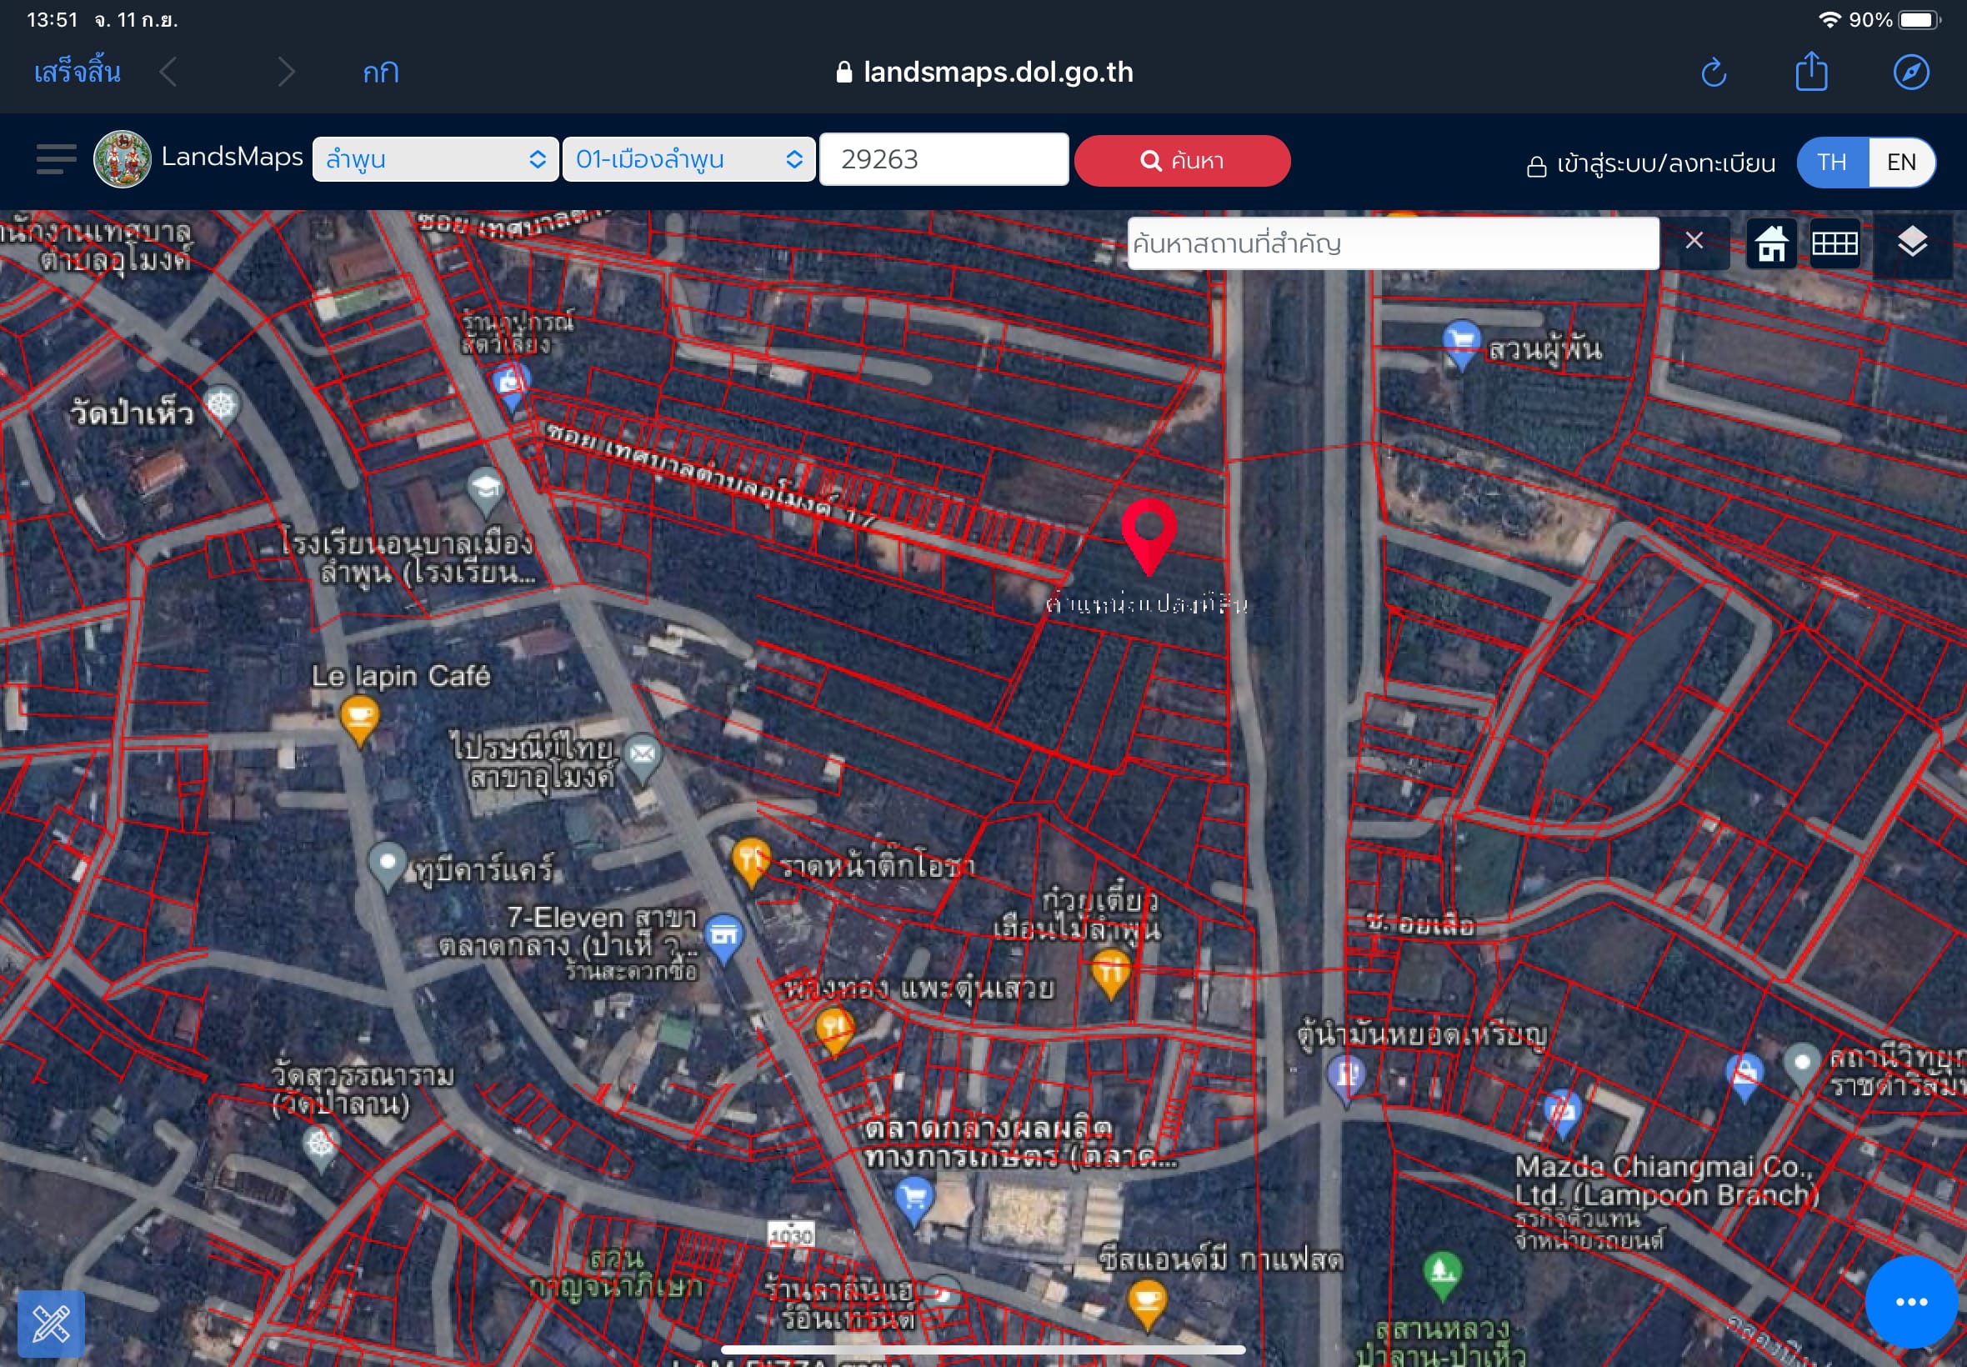Open the grid table icon on map
Screen dimensions: 1967x1367
pos(1834,243)
